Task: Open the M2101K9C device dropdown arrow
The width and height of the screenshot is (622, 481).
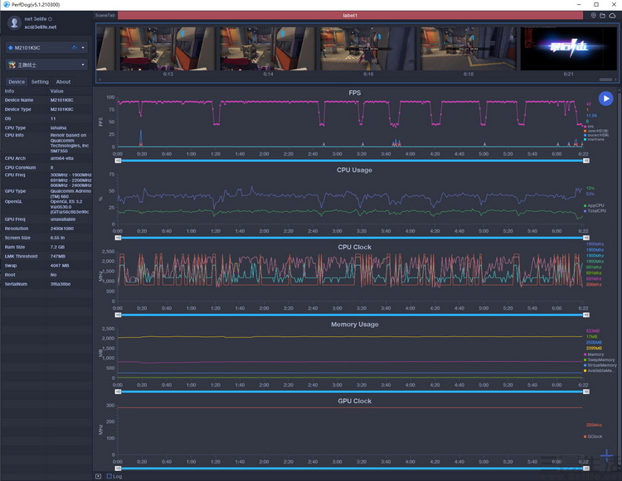Action: tap(83, 48)
